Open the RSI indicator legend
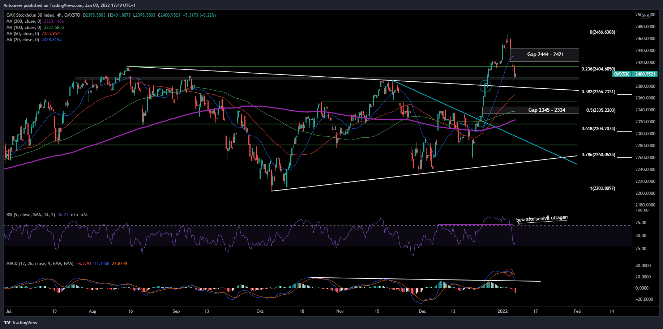Screen dimensions: 663x329 coord(31,215)
